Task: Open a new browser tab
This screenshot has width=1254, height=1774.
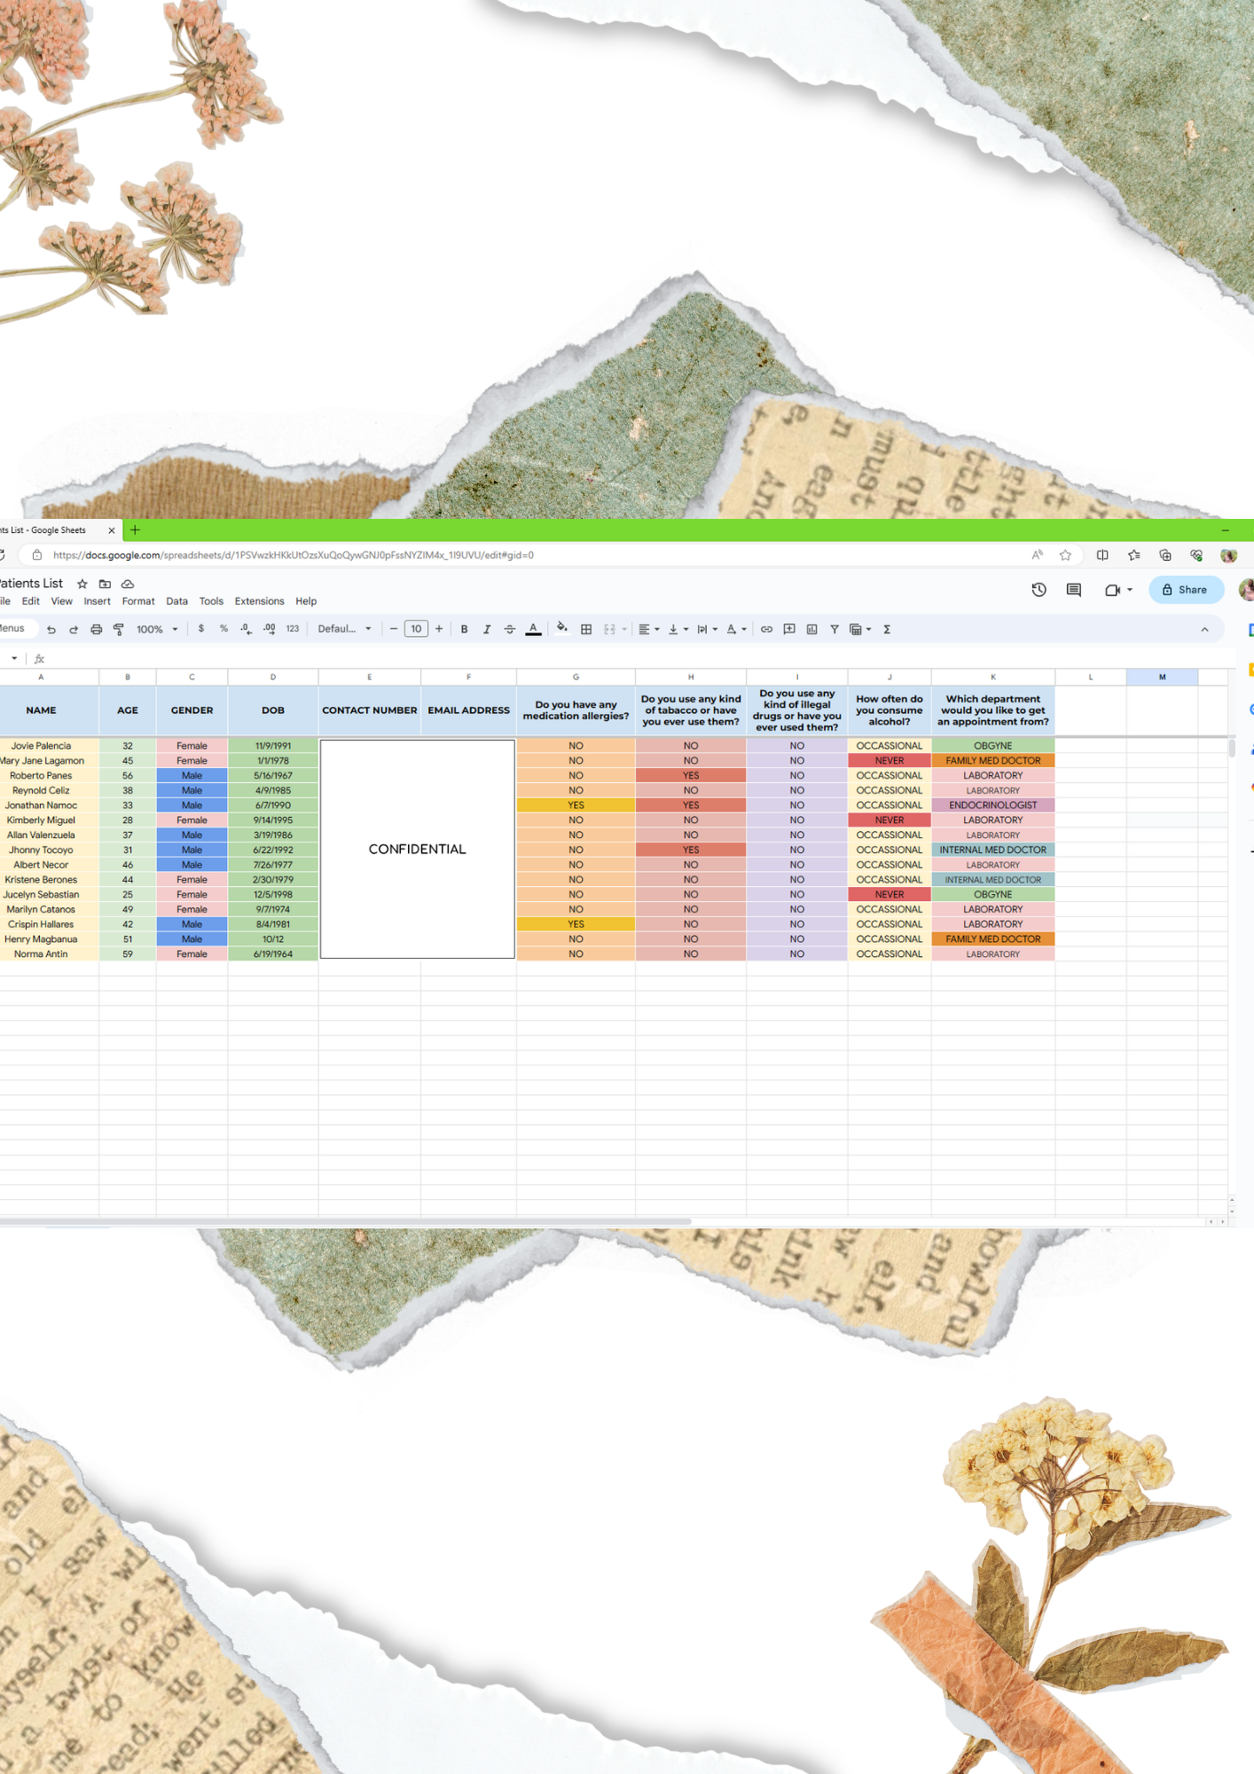Action: (136, 530)
